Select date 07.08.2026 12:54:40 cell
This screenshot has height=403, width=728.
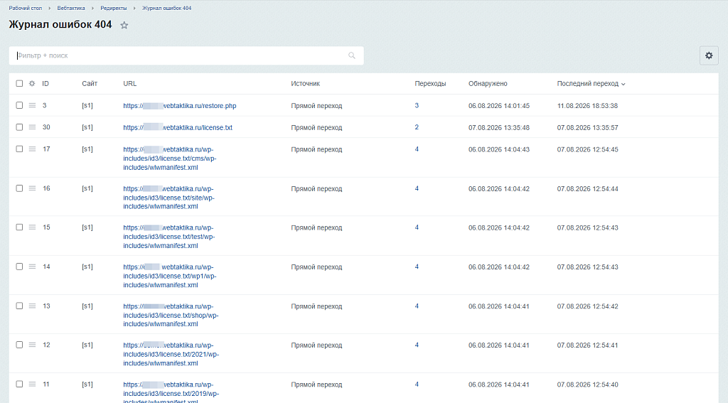point(587,385)
